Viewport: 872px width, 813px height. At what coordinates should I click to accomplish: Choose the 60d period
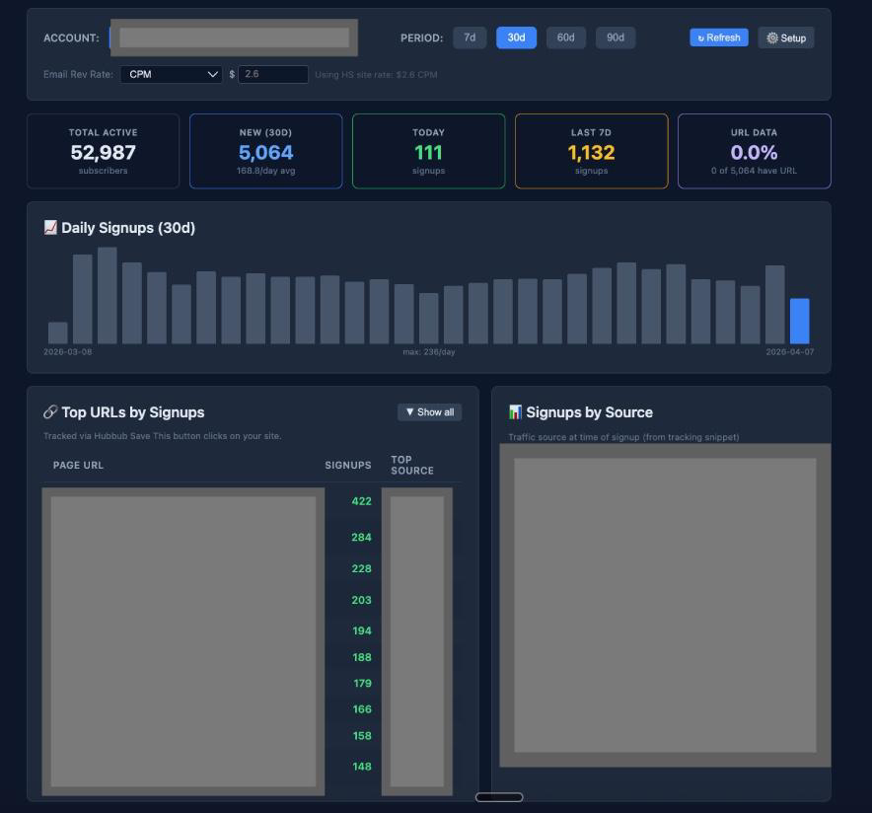tap(565, 37)
